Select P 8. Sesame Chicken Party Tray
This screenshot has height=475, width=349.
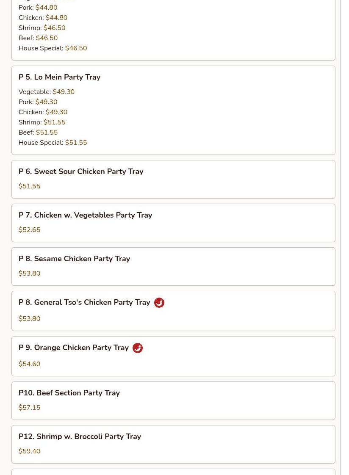point(74,259)
